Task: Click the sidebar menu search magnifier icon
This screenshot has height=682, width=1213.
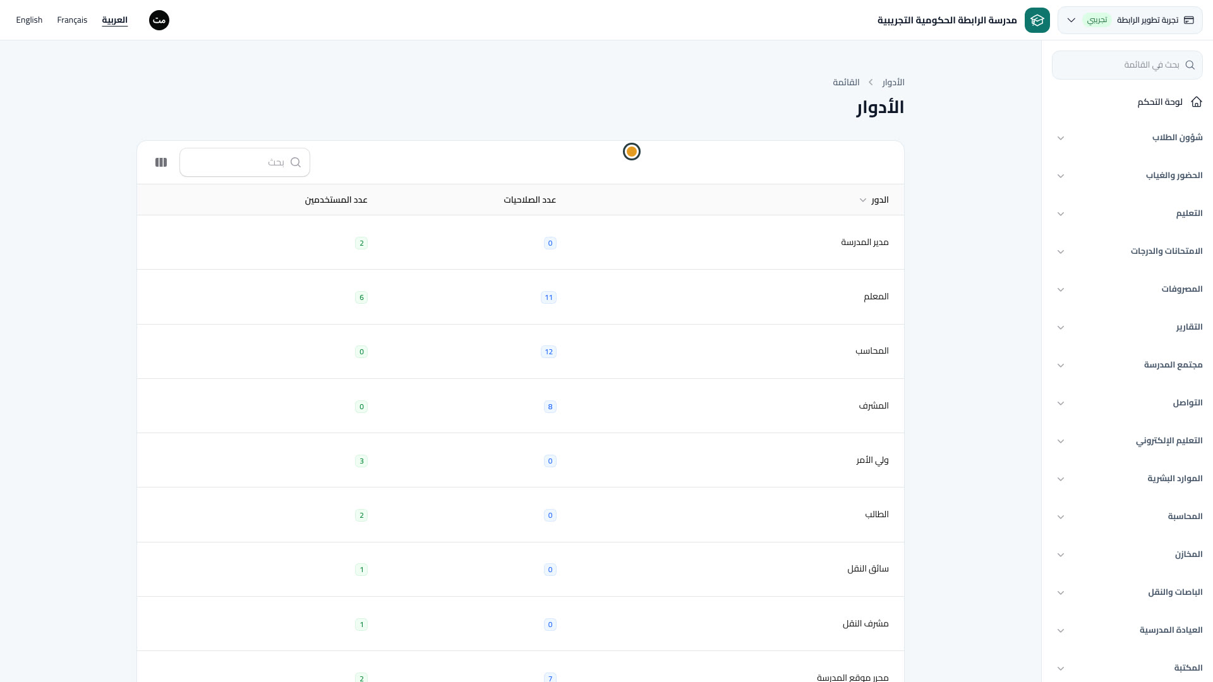Action: pos(1190,65)
